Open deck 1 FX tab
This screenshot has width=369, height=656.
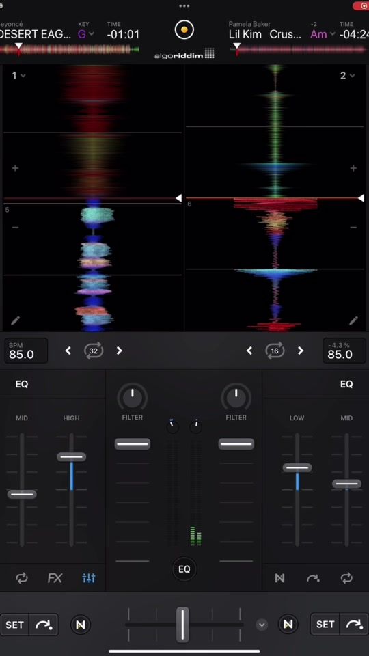click(x=55, y=578)
